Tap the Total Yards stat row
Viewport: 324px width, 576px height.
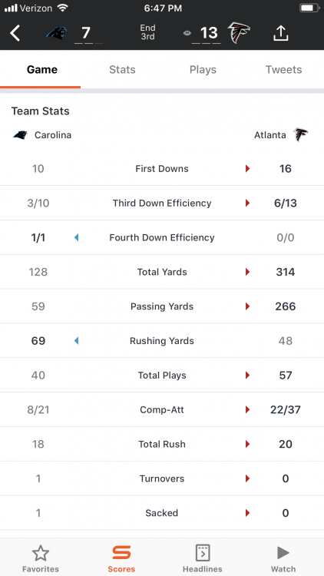point(162,272)
